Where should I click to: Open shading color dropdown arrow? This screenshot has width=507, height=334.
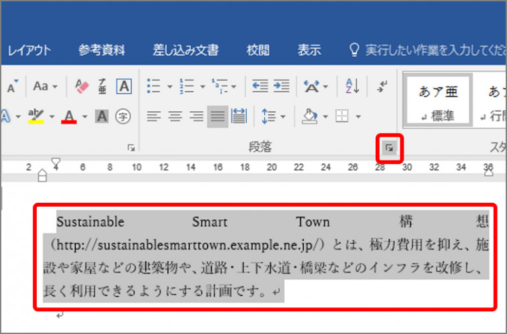pos(326,117)
